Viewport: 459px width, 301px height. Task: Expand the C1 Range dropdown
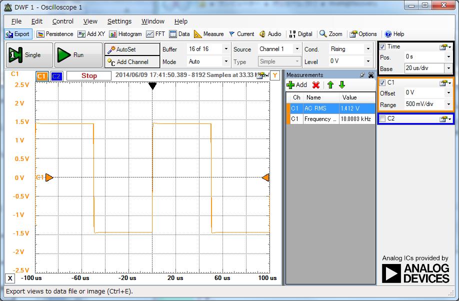[448, 104]
